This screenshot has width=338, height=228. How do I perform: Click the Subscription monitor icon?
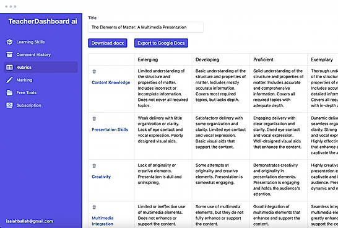click(x=9, y=105)
